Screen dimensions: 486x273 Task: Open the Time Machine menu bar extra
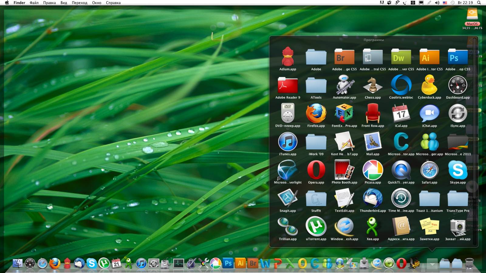tap(453, 3)
